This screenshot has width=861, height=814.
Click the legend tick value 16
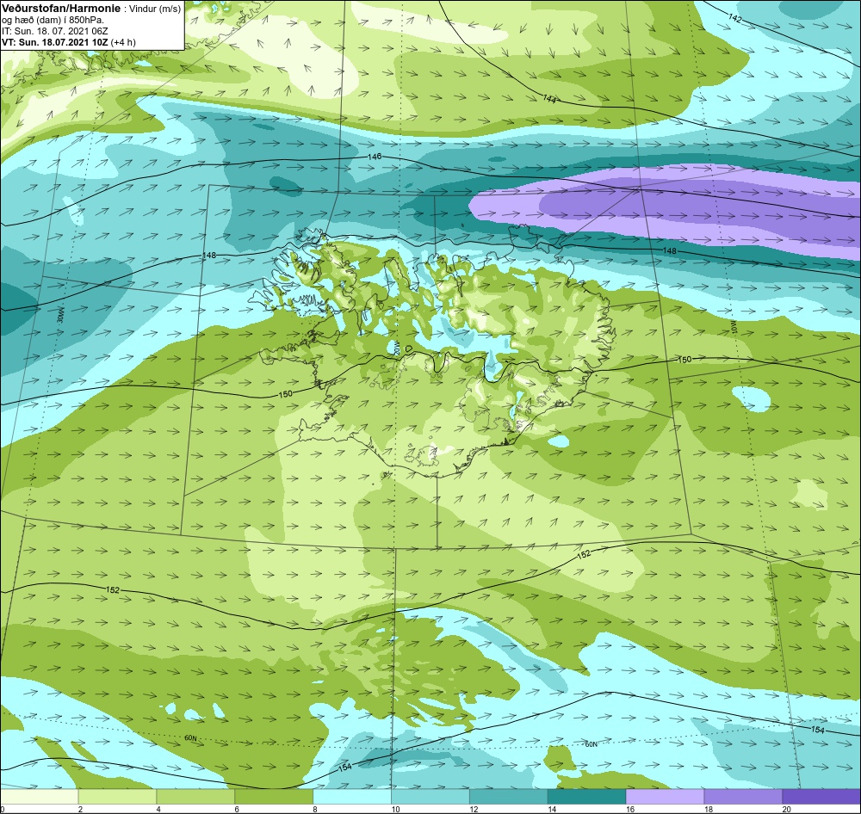click(630, 809)
